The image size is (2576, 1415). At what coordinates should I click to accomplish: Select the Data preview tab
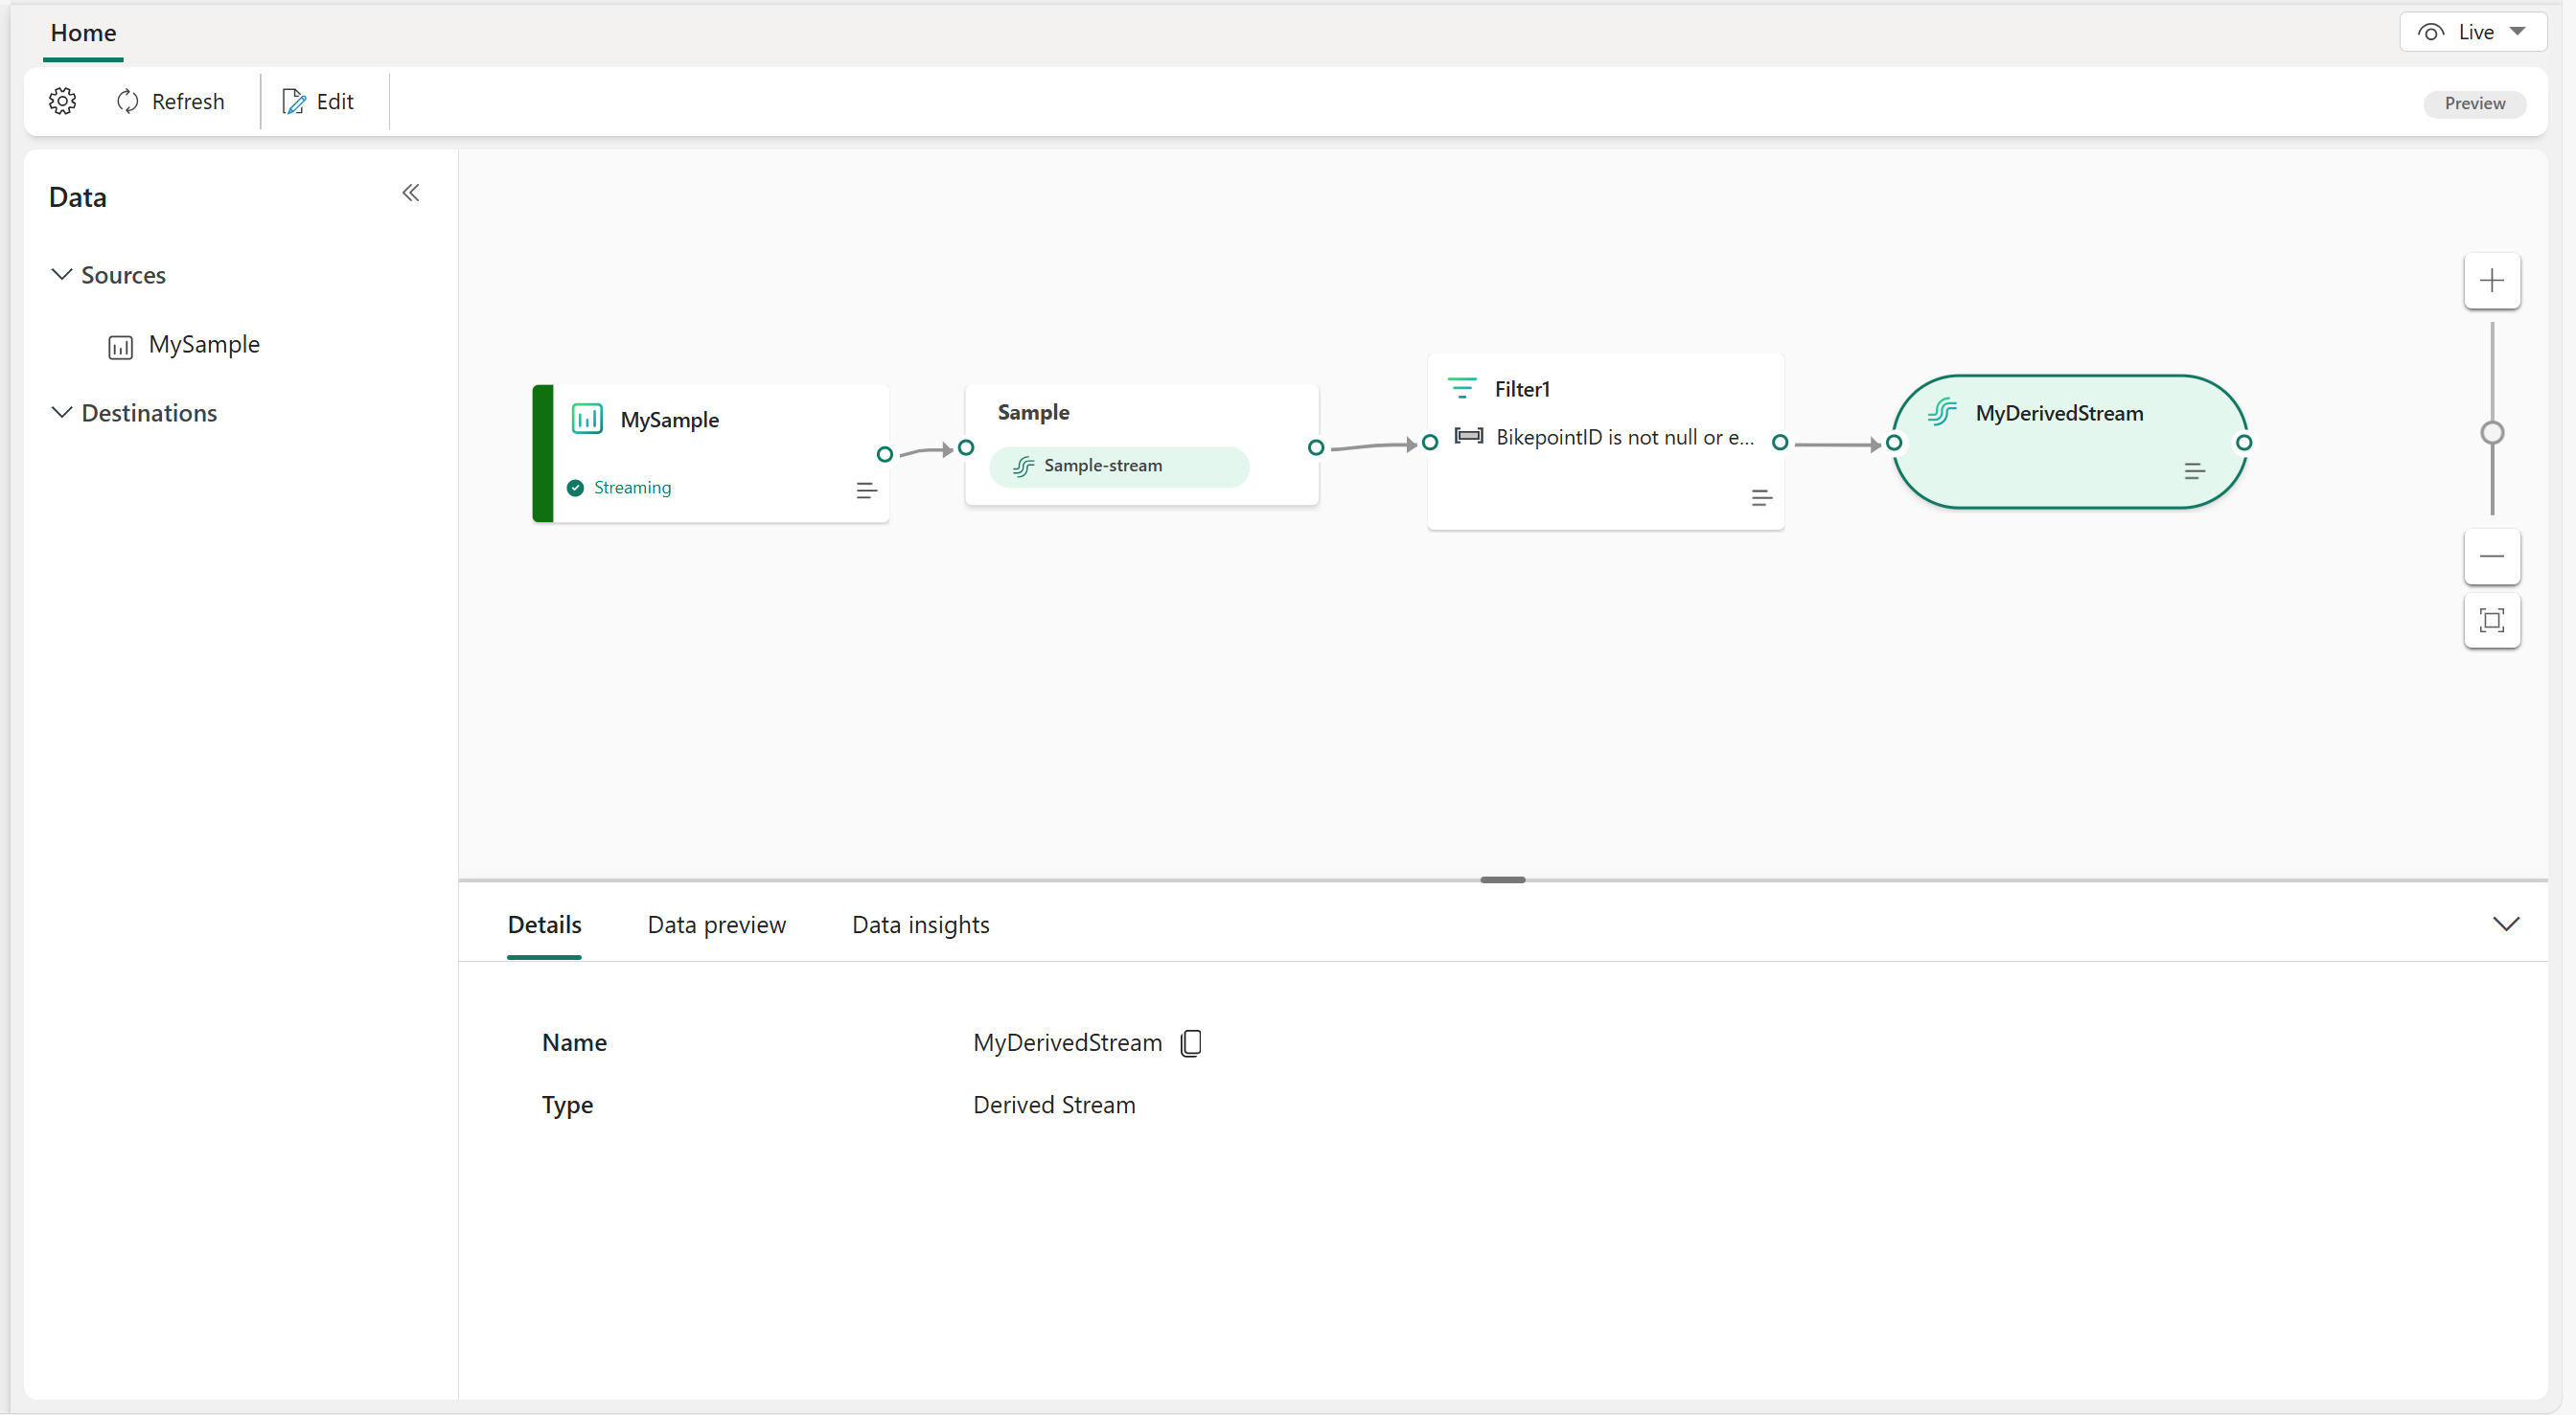pyautogui.click(x=716, y=925)
